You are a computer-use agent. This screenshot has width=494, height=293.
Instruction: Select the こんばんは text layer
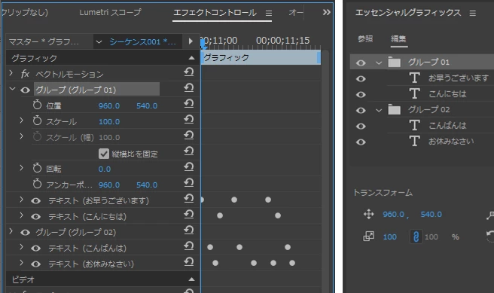[447, 125]
